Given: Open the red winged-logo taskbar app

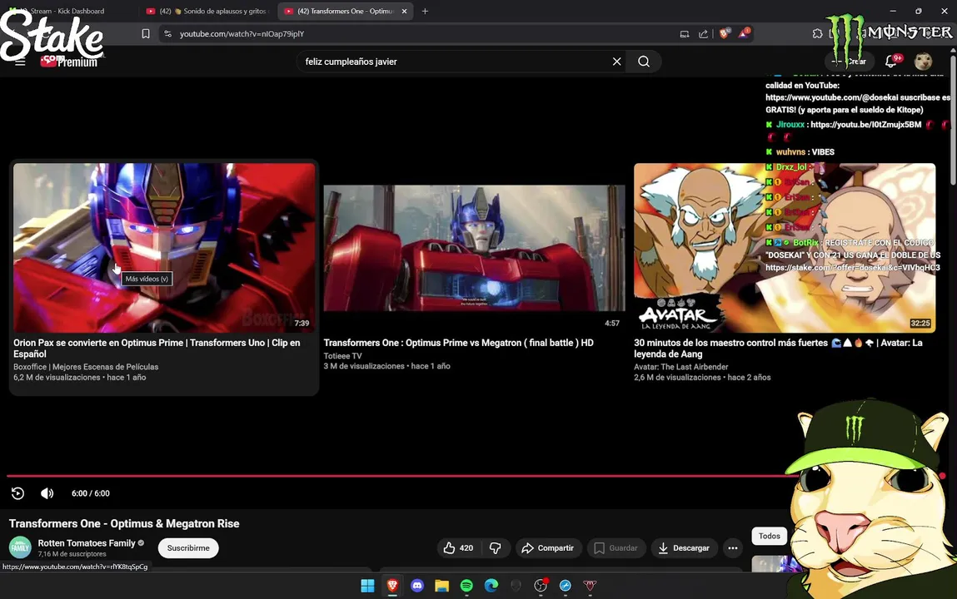Looking at the screenshot, I should tap(590, 586).
